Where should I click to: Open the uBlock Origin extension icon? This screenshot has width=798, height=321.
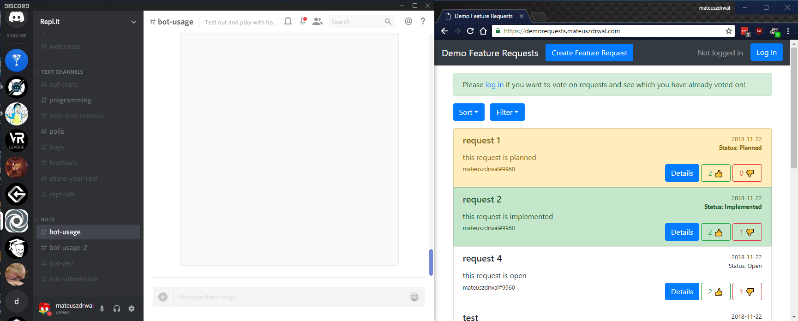pos(759,31)
